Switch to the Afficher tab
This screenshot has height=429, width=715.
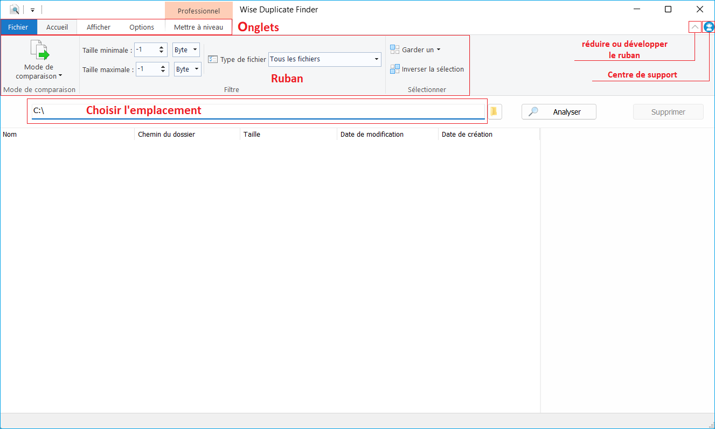click(99, 27)
